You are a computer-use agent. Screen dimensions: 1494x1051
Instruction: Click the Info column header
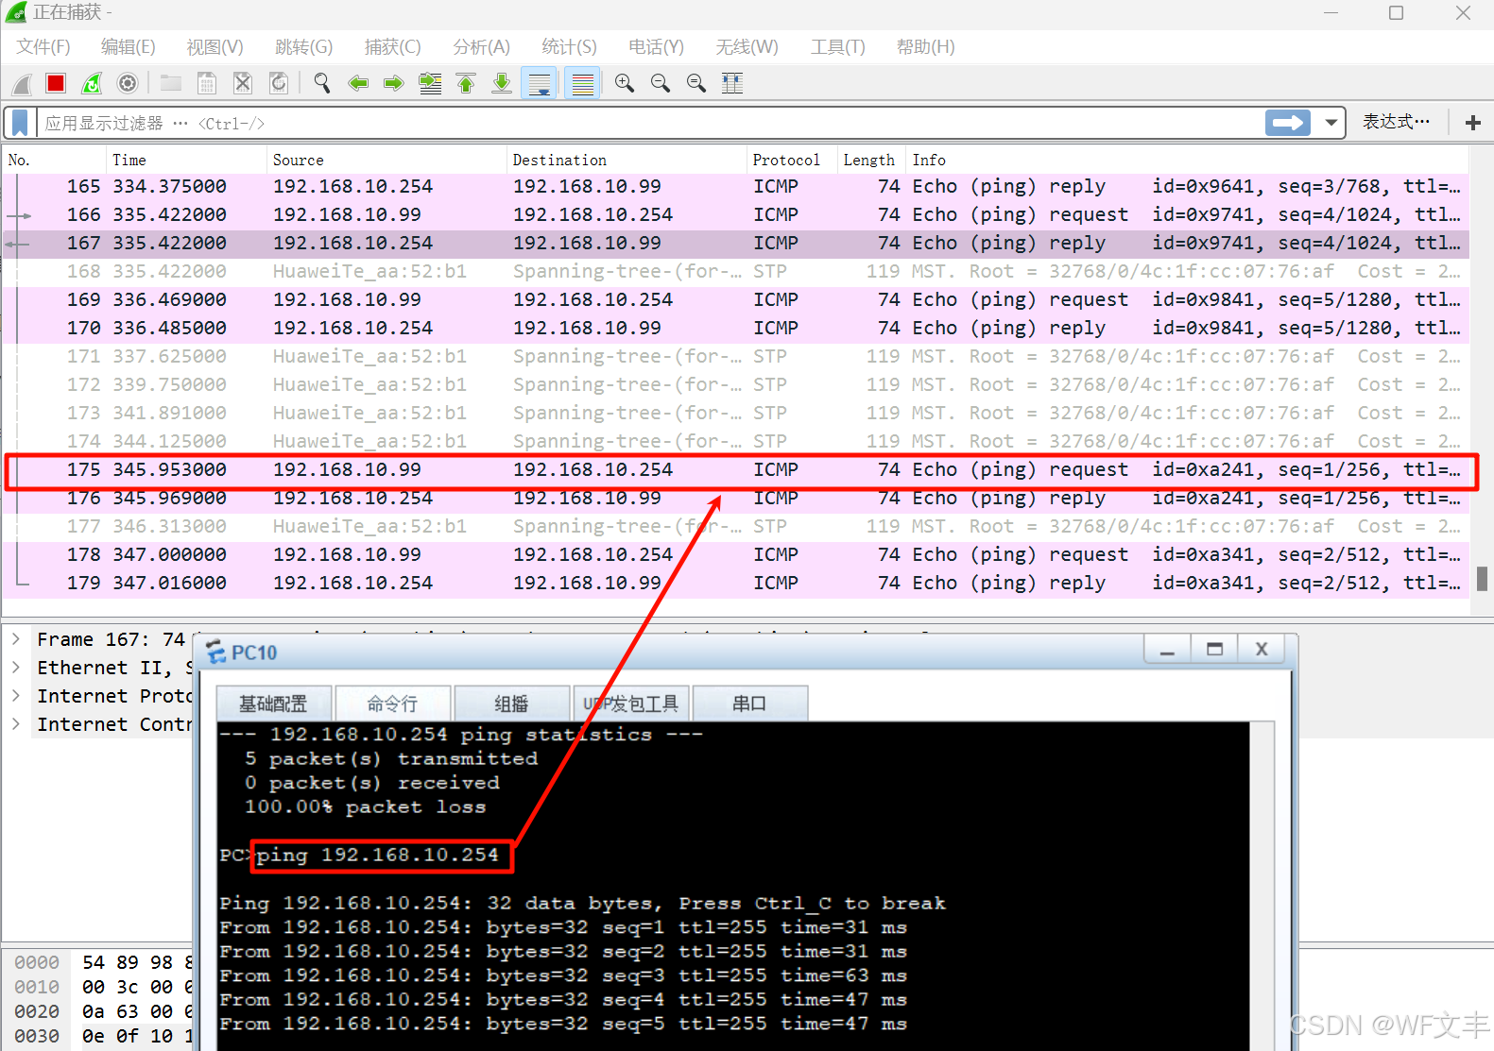1188,160
